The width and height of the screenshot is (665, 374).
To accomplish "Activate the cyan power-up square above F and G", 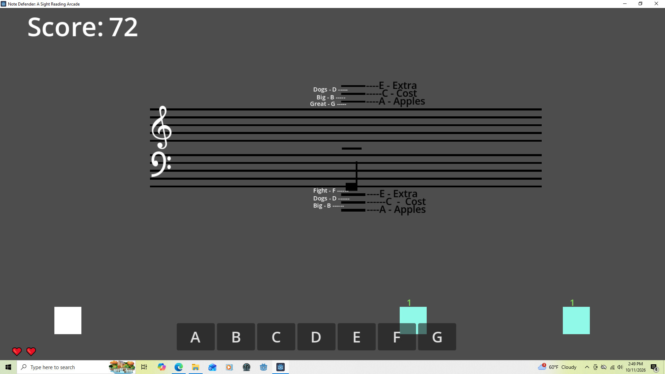I will [413, 320].
